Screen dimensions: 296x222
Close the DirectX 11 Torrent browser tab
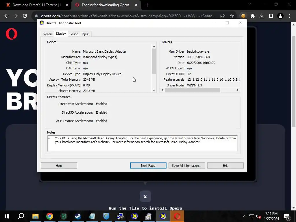point(67,5)
